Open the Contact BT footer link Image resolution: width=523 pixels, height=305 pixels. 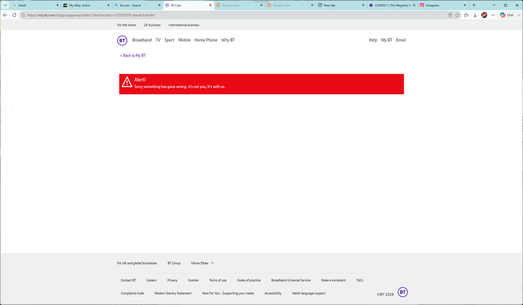(128, 280)
